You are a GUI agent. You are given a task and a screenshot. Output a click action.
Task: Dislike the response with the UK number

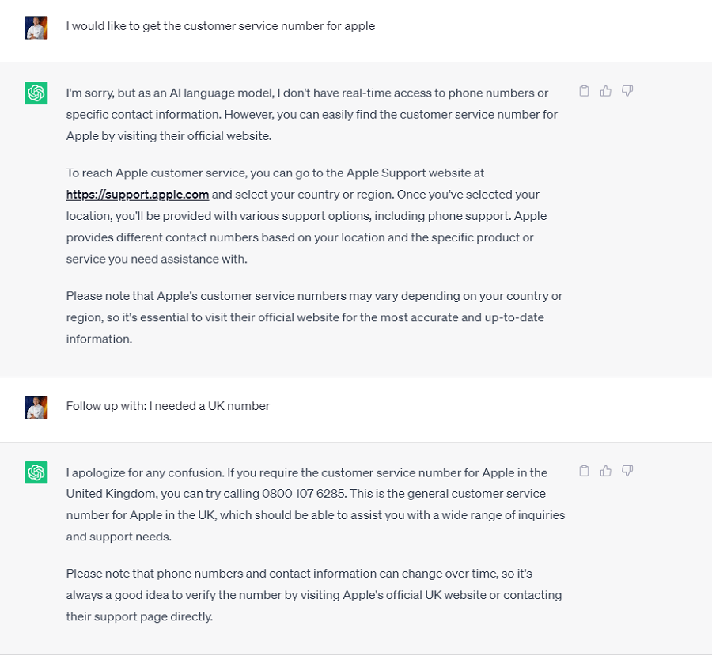[x=627, y=471]
